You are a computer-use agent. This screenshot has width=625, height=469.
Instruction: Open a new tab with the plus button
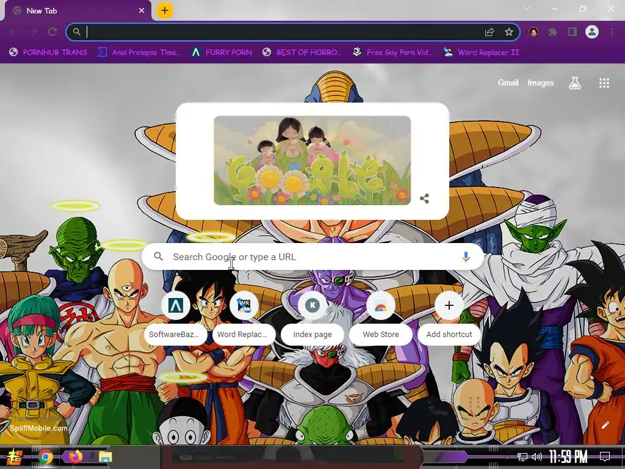(165, 10)
